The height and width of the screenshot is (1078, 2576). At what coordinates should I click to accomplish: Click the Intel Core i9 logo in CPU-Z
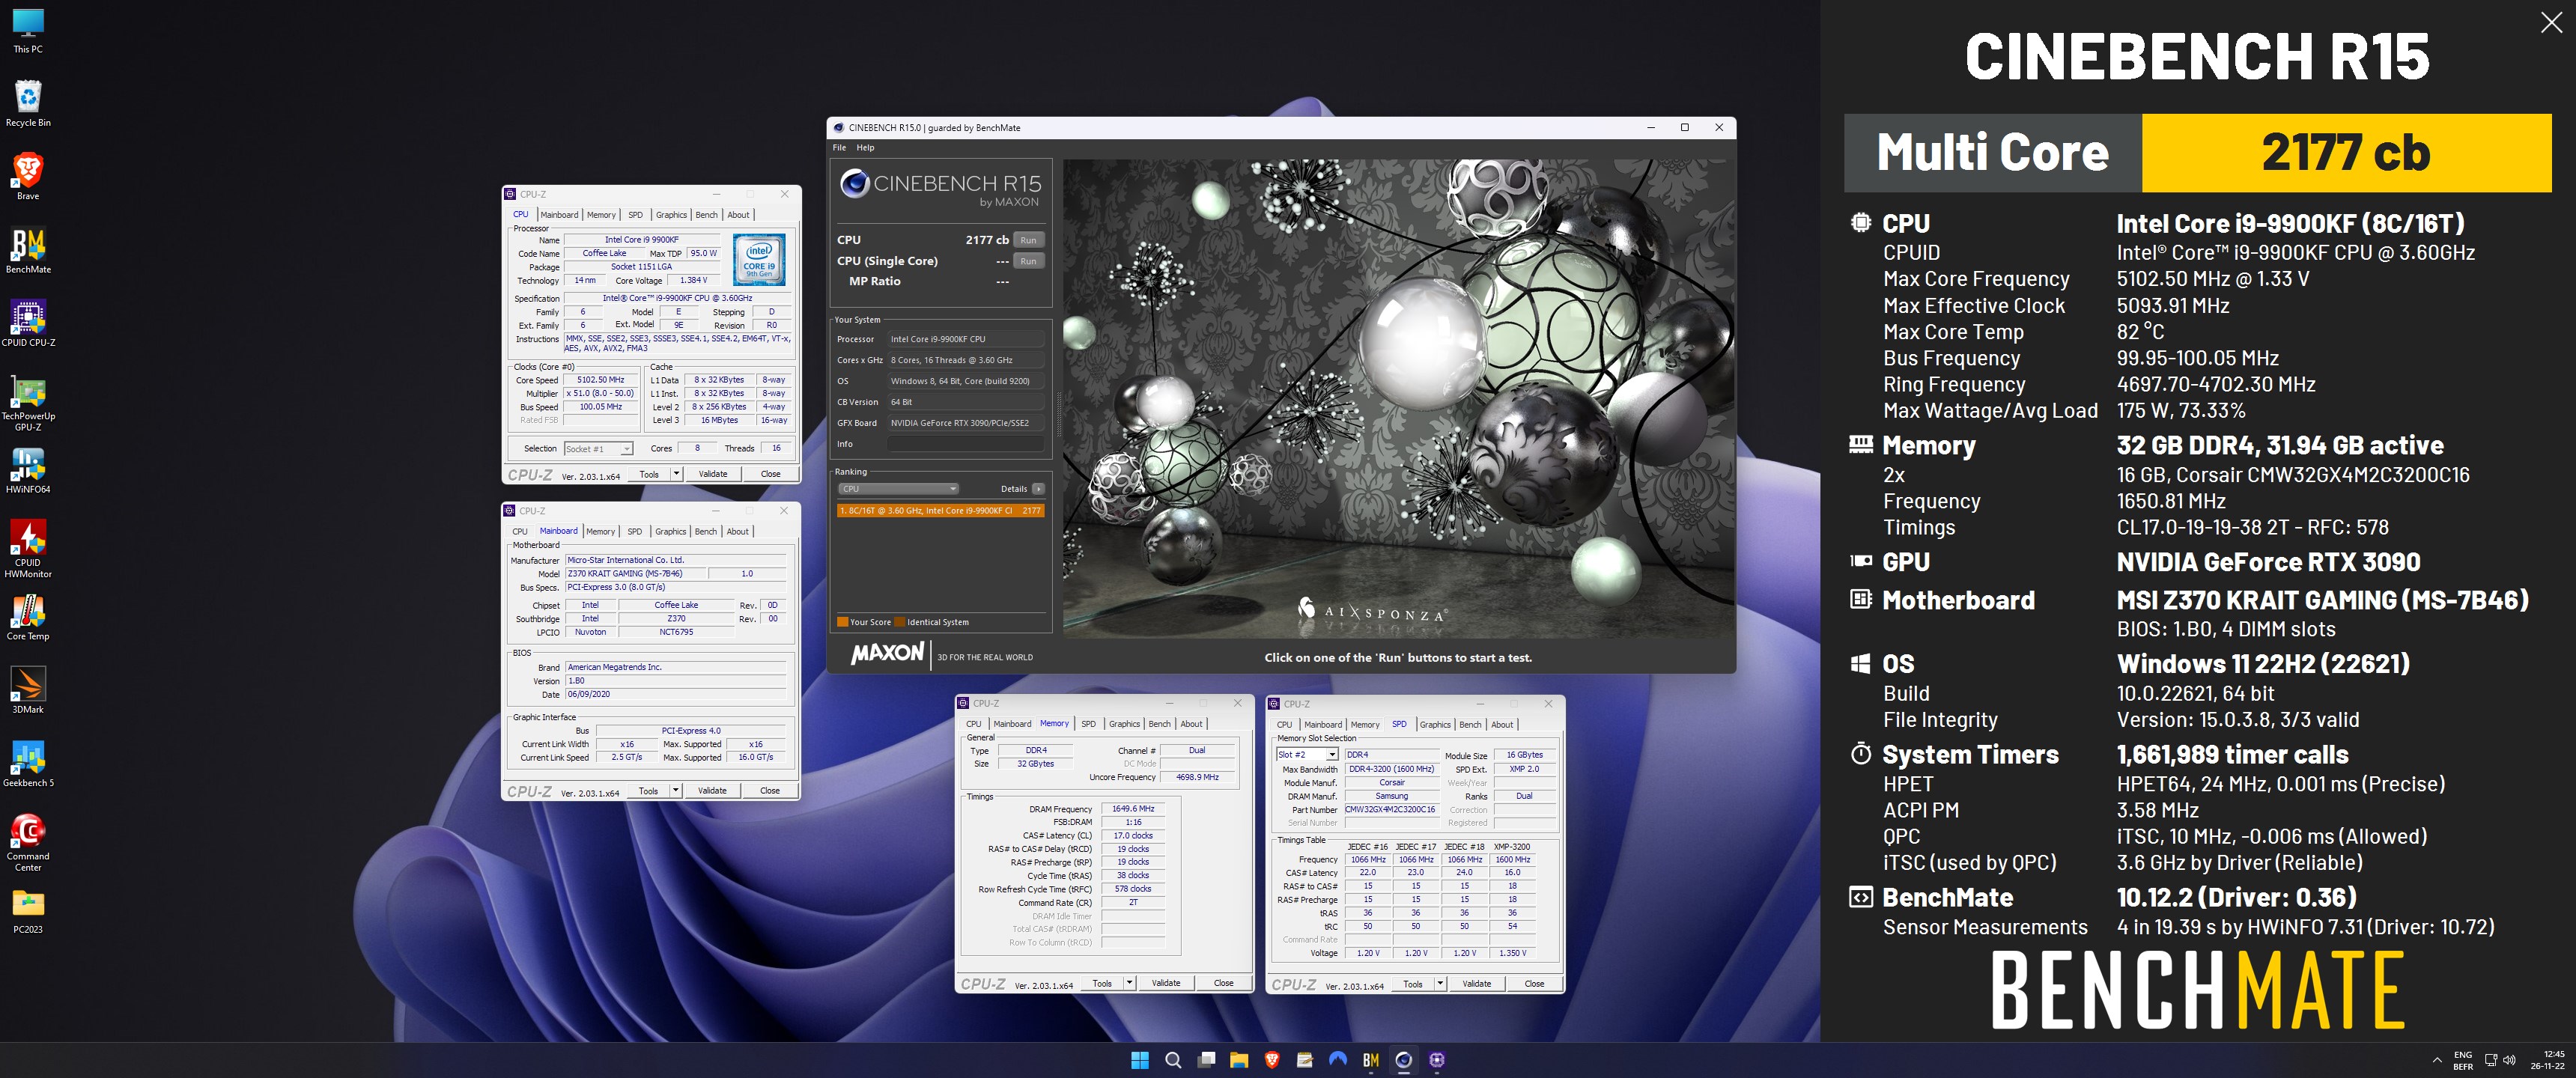pos(759,260)
